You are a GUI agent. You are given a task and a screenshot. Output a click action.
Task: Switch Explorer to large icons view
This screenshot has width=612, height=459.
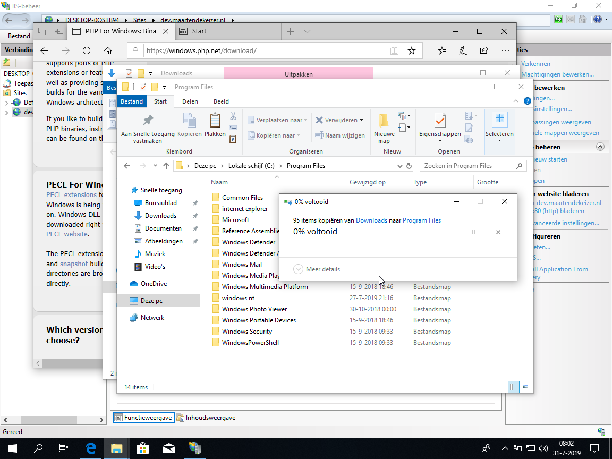coord(525,387)
